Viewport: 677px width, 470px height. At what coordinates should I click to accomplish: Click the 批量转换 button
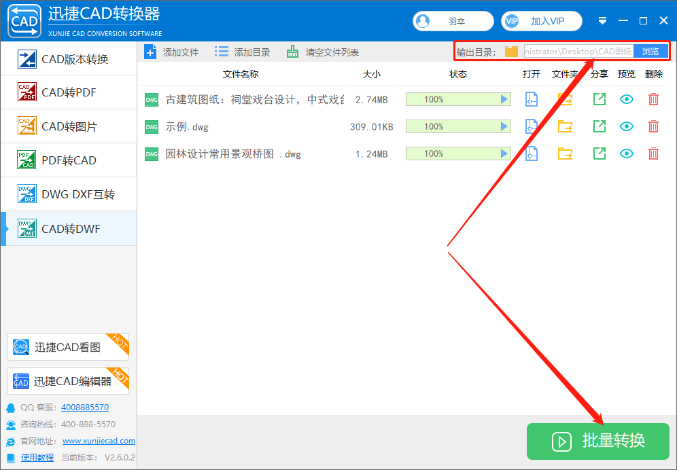click(598, 441)
